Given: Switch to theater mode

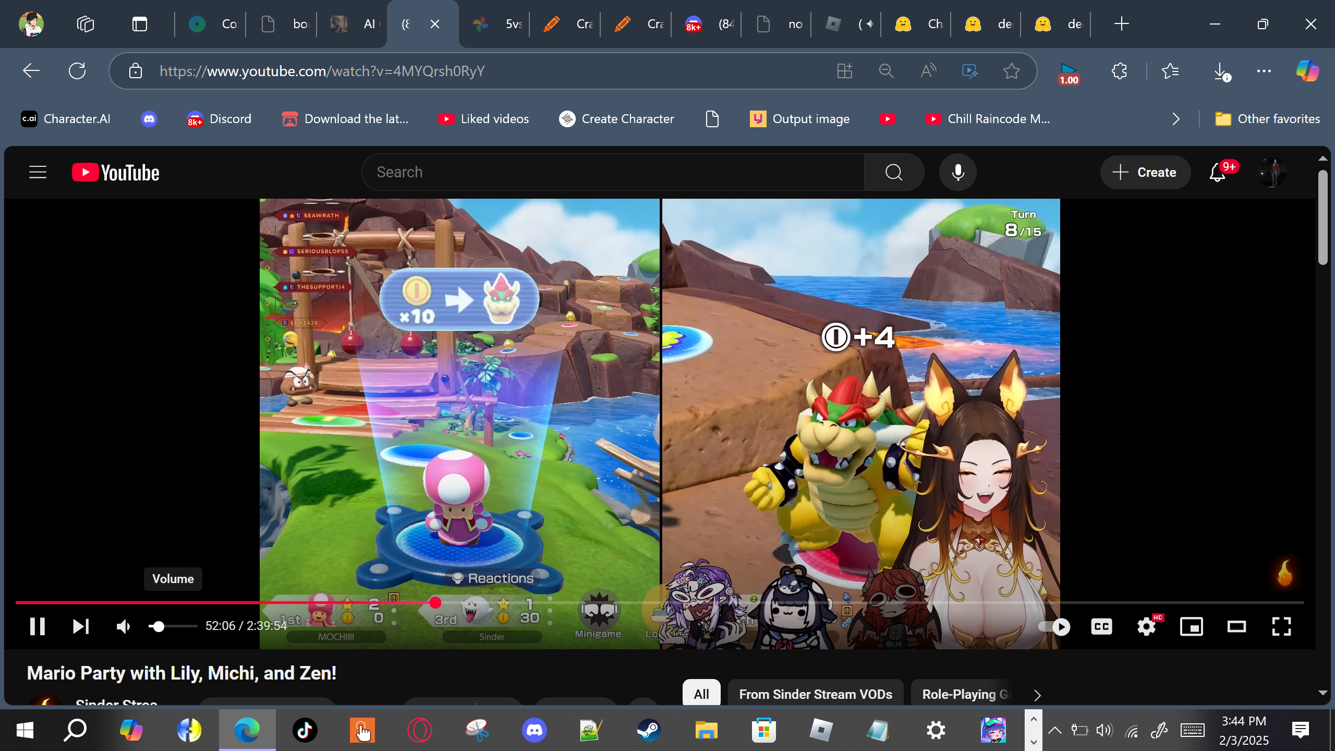Looking at the screenshot, I should 1236,626.
